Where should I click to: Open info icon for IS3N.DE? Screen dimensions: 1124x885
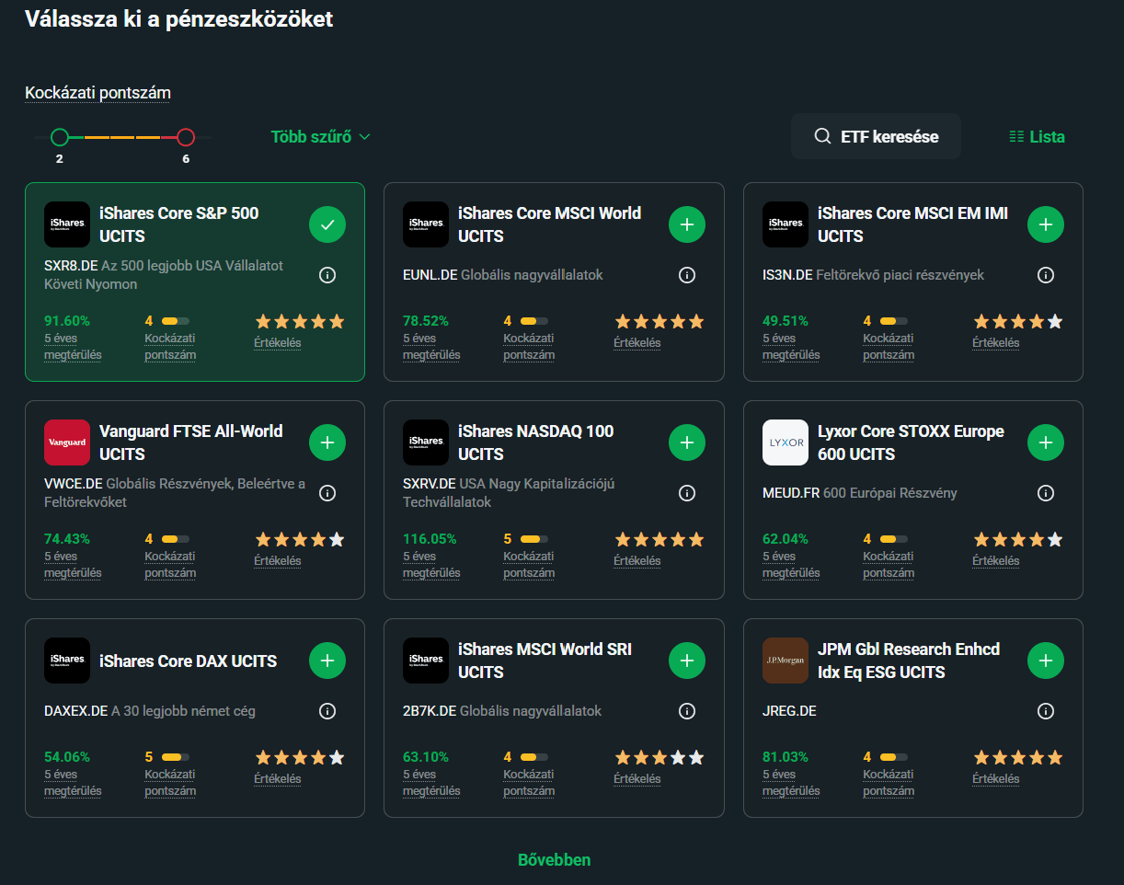coord(1046,275)
